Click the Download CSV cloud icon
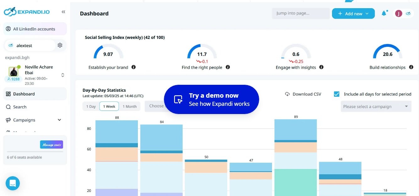Screen dimensions: 419x196 [x=287, y=94]
